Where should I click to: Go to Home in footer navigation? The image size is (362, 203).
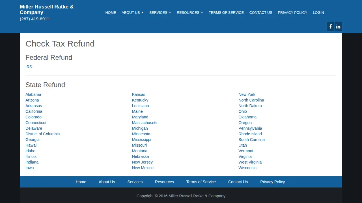[81, 182]
